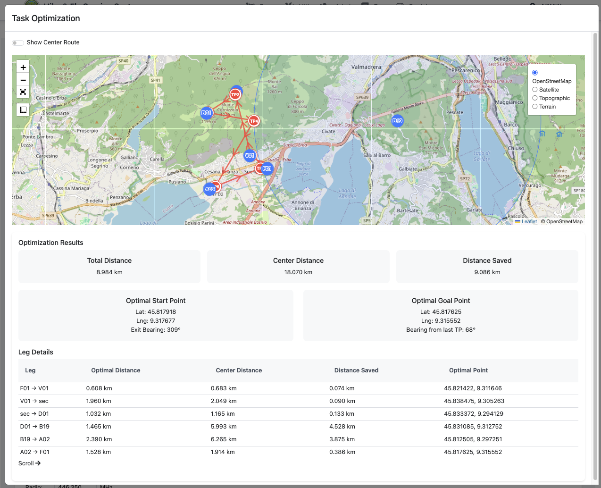Click Bearing from last TP 68° text
This screenshot has height=488, width=601.
click(441, 330)
